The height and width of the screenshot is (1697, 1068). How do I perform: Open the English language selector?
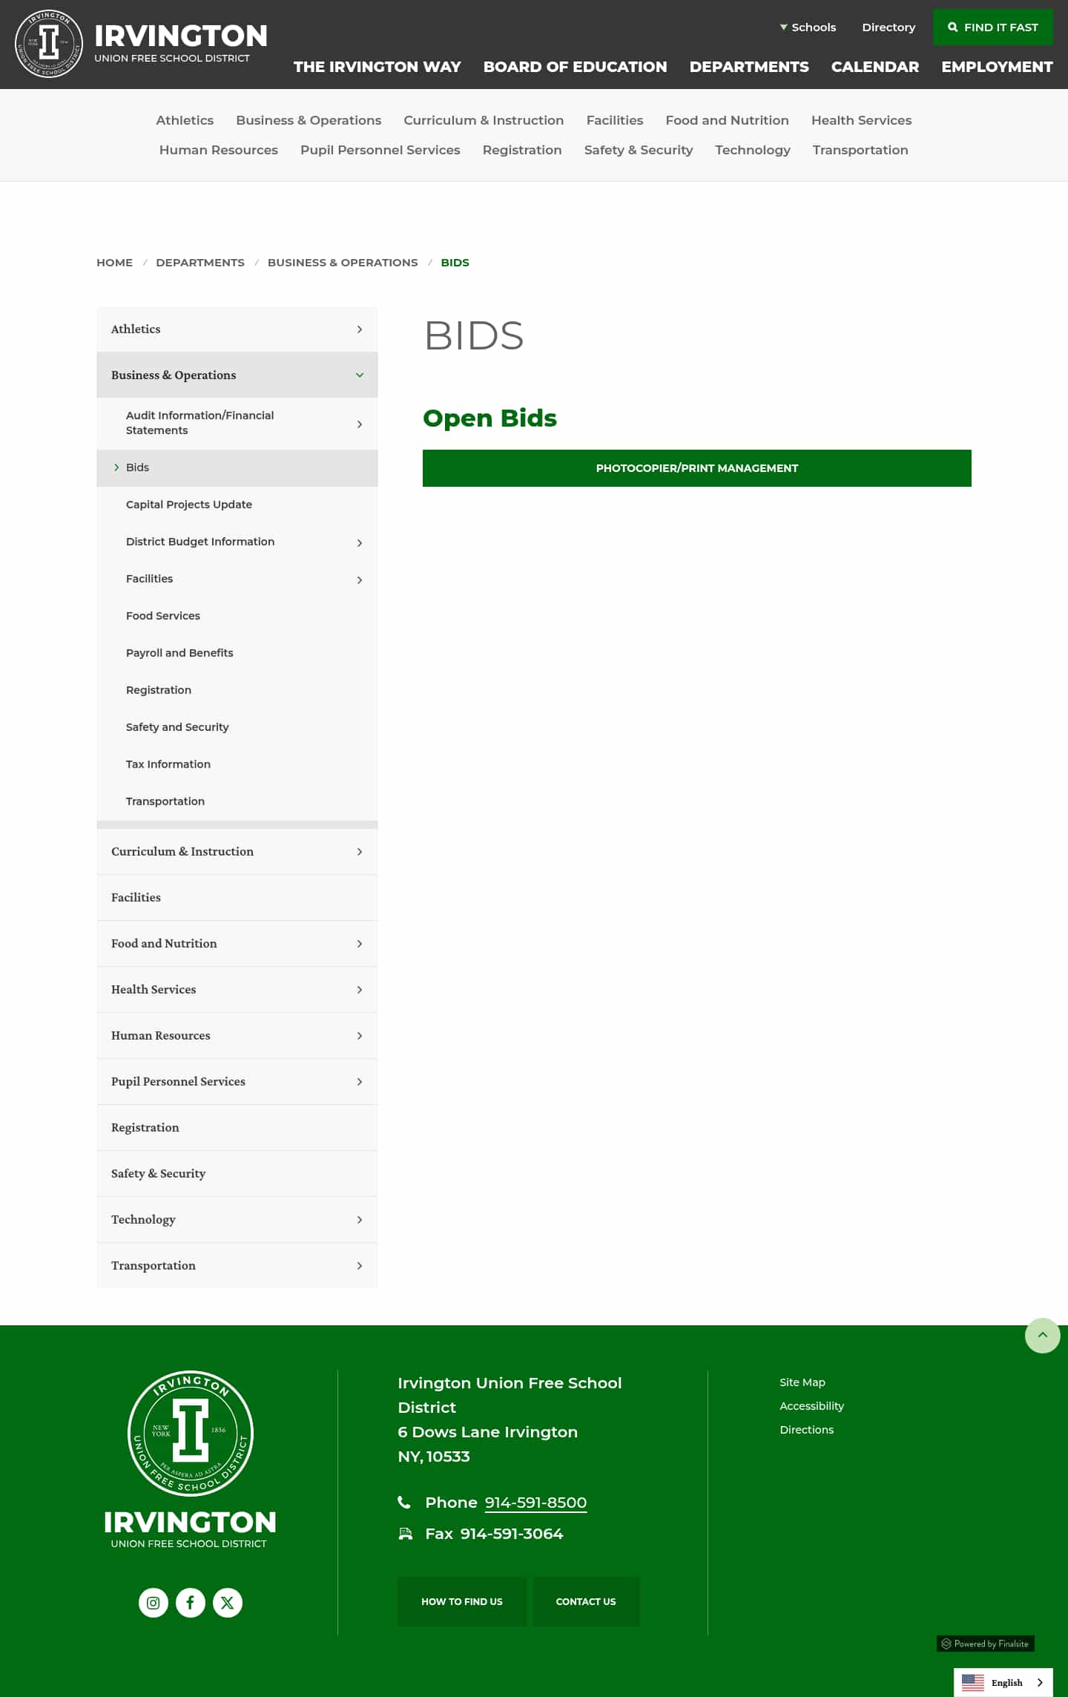[x=1003, y=1682]
